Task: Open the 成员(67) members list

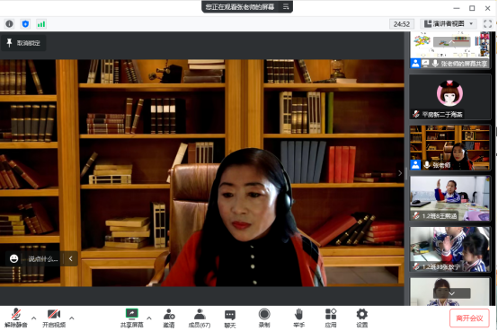Action: tap(200, 318)
